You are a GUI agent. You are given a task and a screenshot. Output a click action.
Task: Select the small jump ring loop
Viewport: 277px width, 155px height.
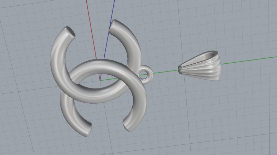point(145,74)
